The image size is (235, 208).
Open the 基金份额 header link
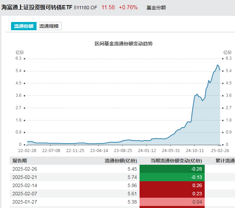coord(156,8)
